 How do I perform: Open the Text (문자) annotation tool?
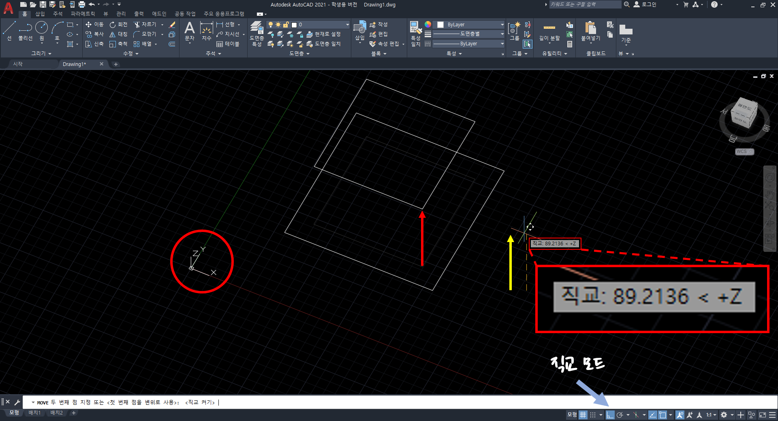190,31
